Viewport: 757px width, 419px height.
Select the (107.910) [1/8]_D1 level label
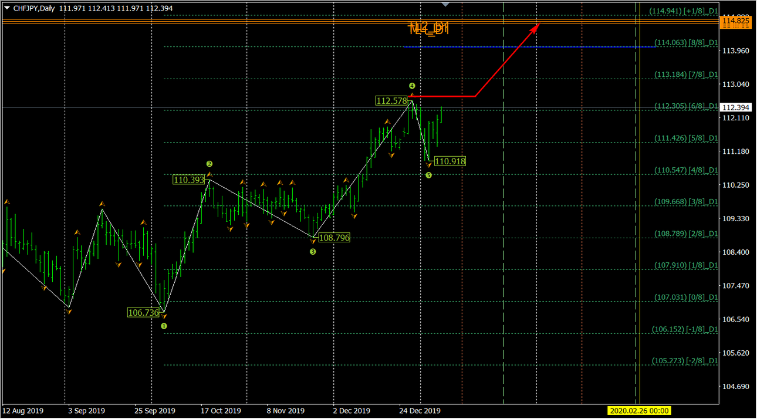pos(687,265)
